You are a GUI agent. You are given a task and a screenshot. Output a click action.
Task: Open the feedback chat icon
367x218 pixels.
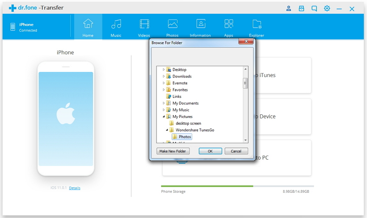coord(314,8)
